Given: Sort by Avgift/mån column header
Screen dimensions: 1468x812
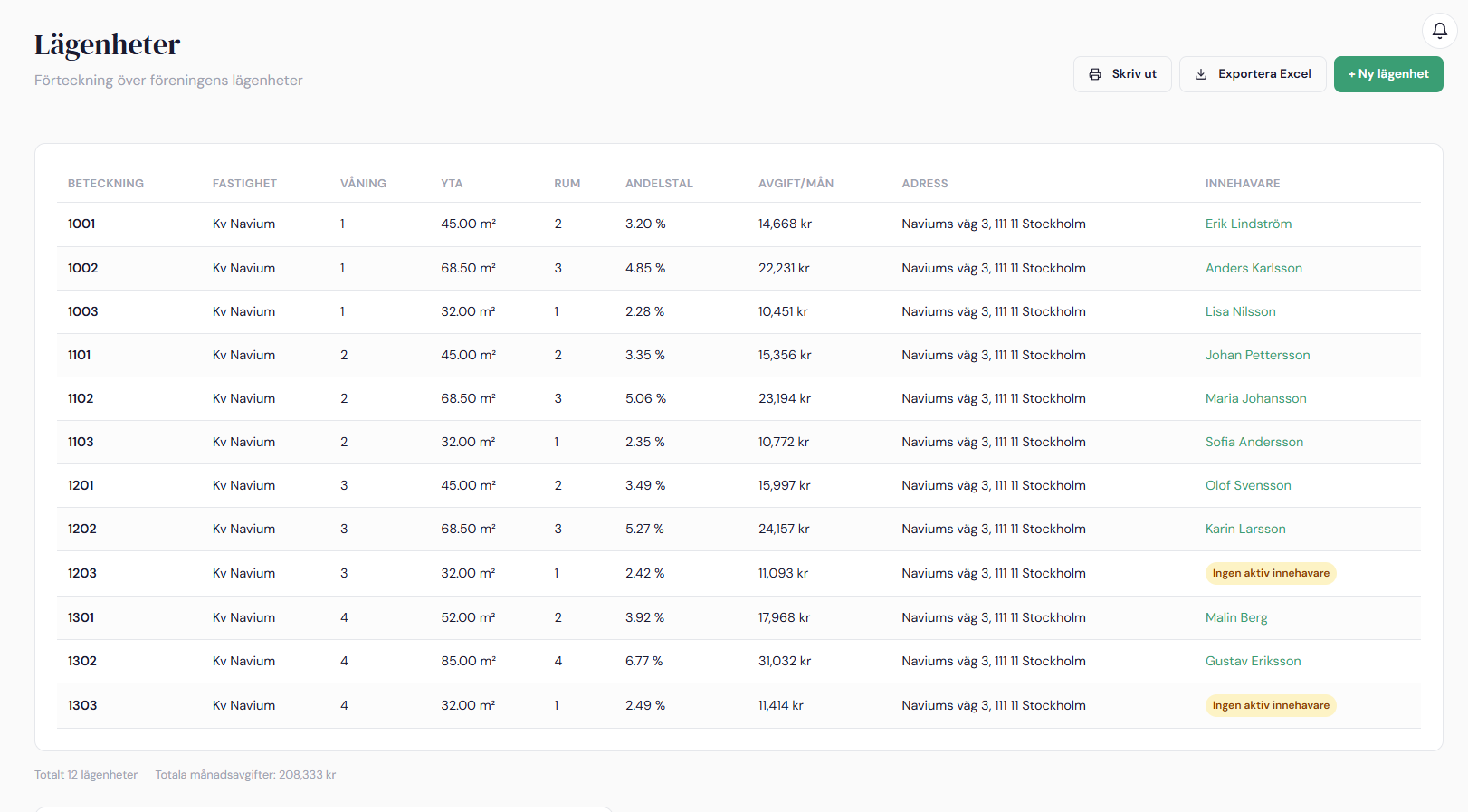Looking at the screenshot, I should [x=795, y=184].
